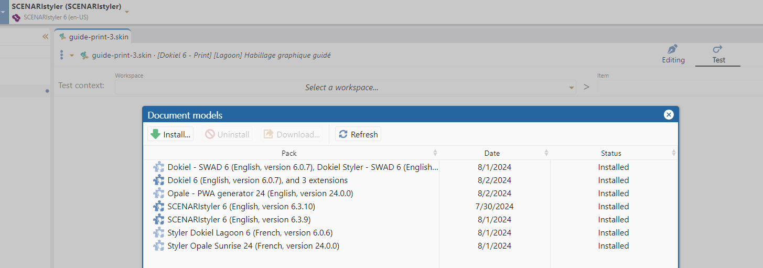Collapse the left sidebar with the double chevron
The height and width of the screenshot is (268, 763).
tap(45, 37)
